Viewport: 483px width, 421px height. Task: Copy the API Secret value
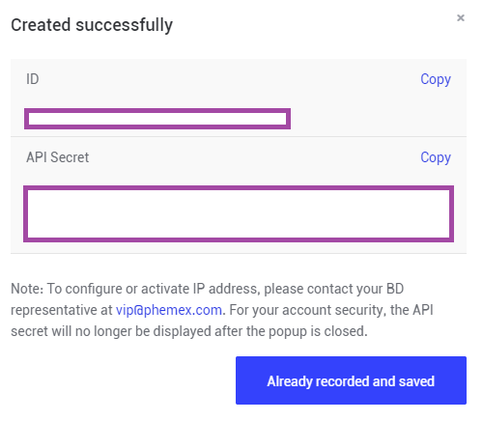[436, 157]
